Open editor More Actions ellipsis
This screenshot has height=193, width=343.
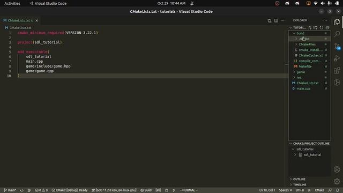pos(282,20)
